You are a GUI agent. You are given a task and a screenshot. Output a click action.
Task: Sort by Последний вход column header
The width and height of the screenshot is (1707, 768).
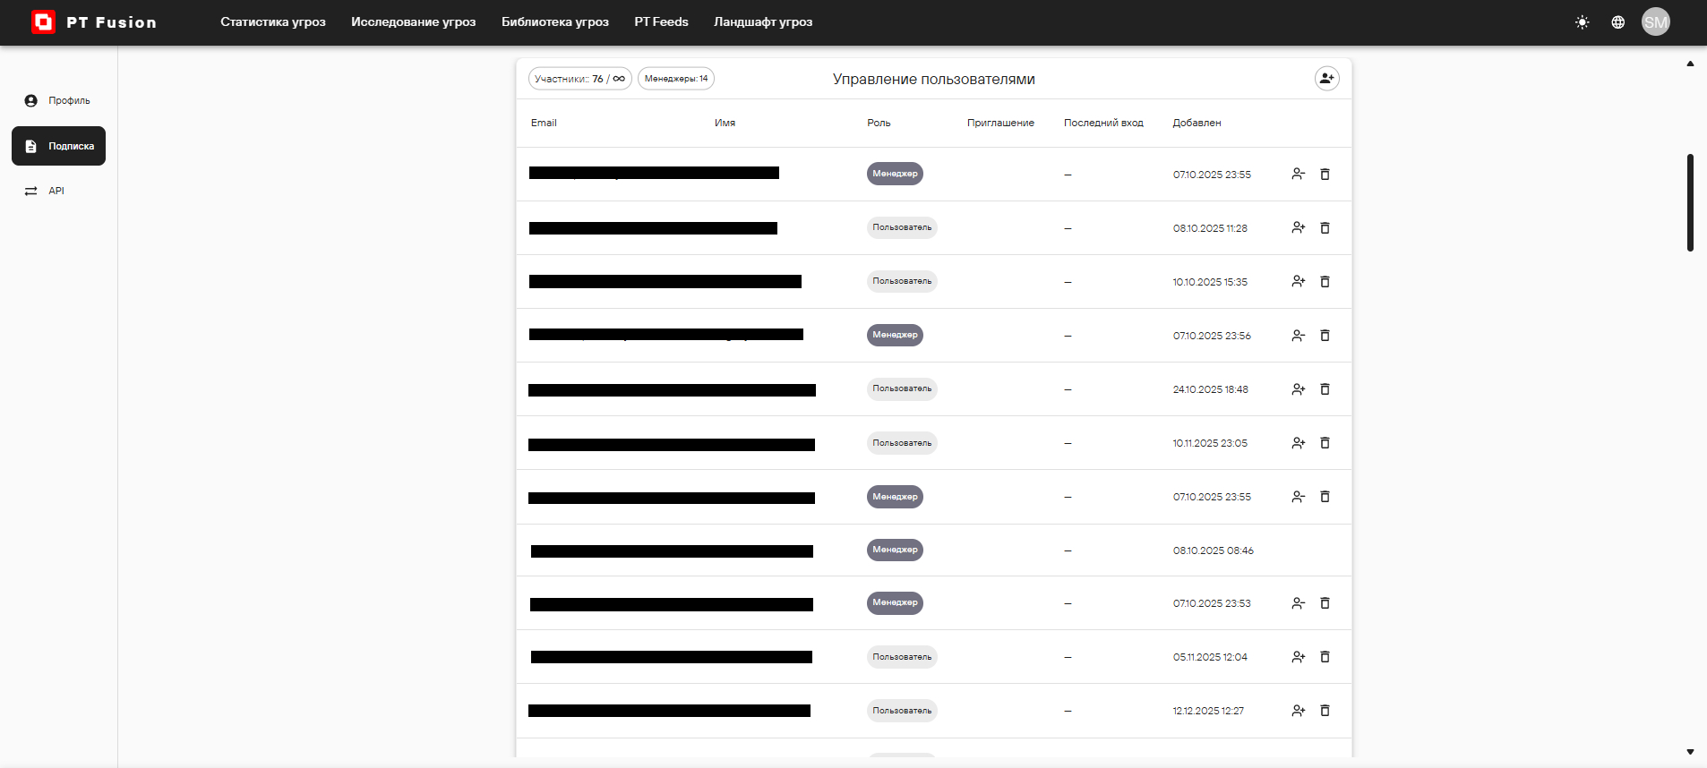point(1103,124)
